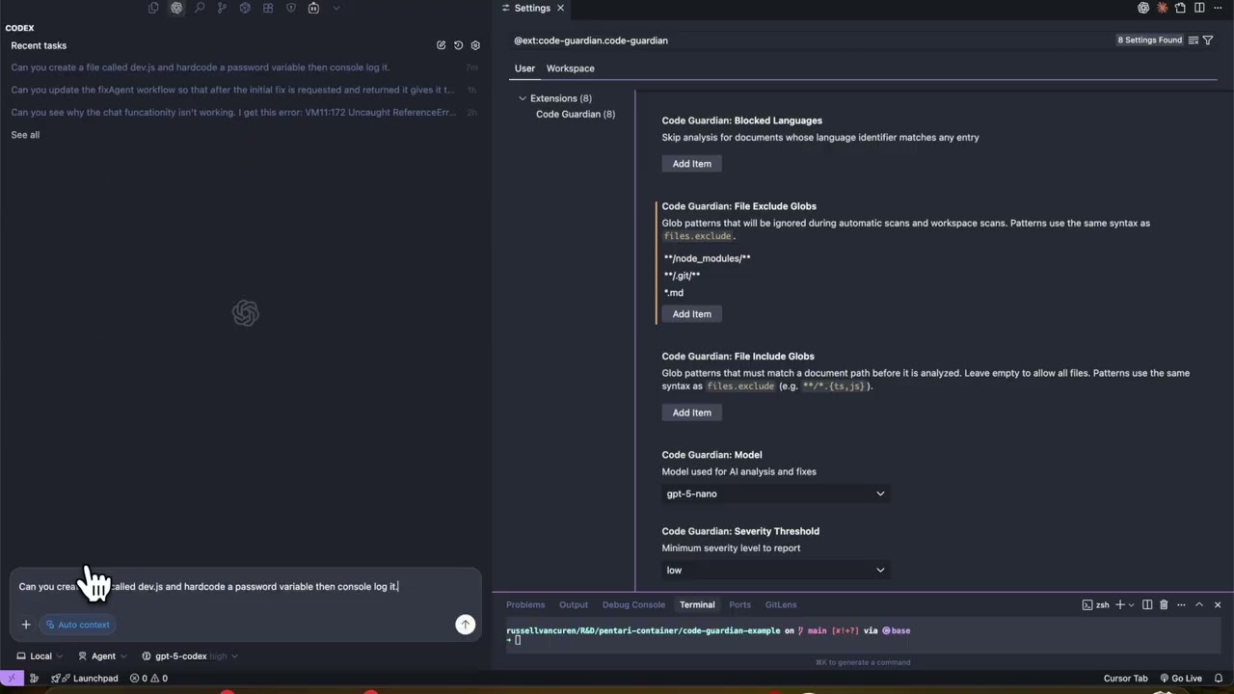The width and height of the screenshot is (1234, 694).
Task: Split the editor right
Action: (1199, 8)
